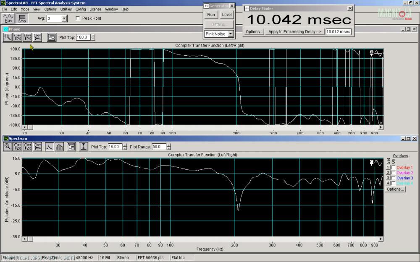Switch Spectrum to bar graph style
The image size is (420, 262).
click(59, 146)
